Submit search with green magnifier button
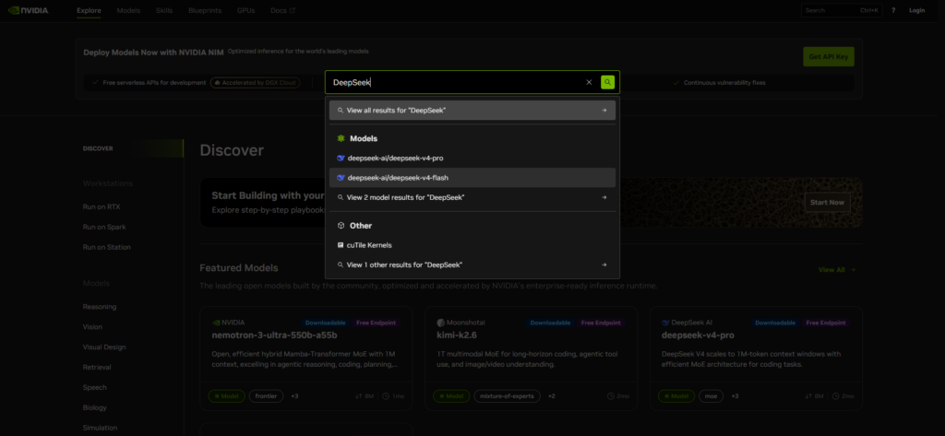Viewport: 945px width, 436px height. (x=607, y=83)
